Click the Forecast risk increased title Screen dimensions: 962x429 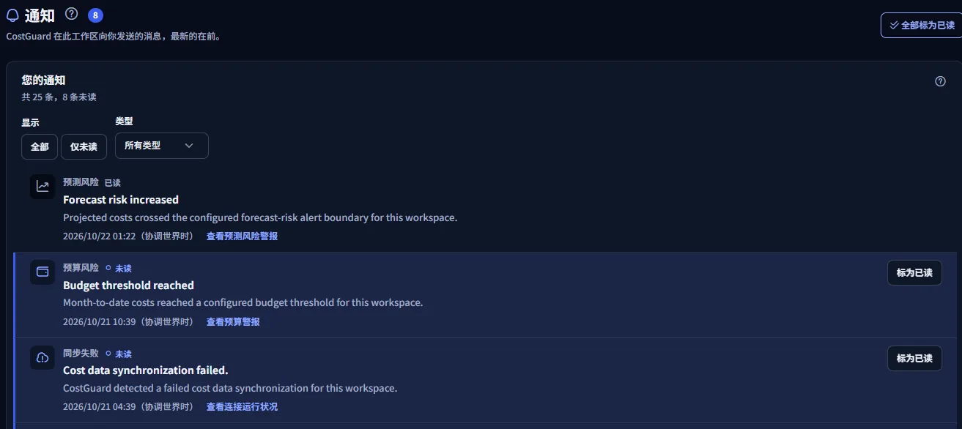coord(121,200)
